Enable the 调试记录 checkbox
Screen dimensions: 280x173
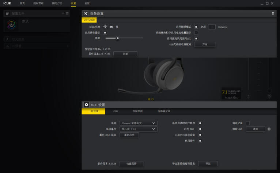[247, 123]
